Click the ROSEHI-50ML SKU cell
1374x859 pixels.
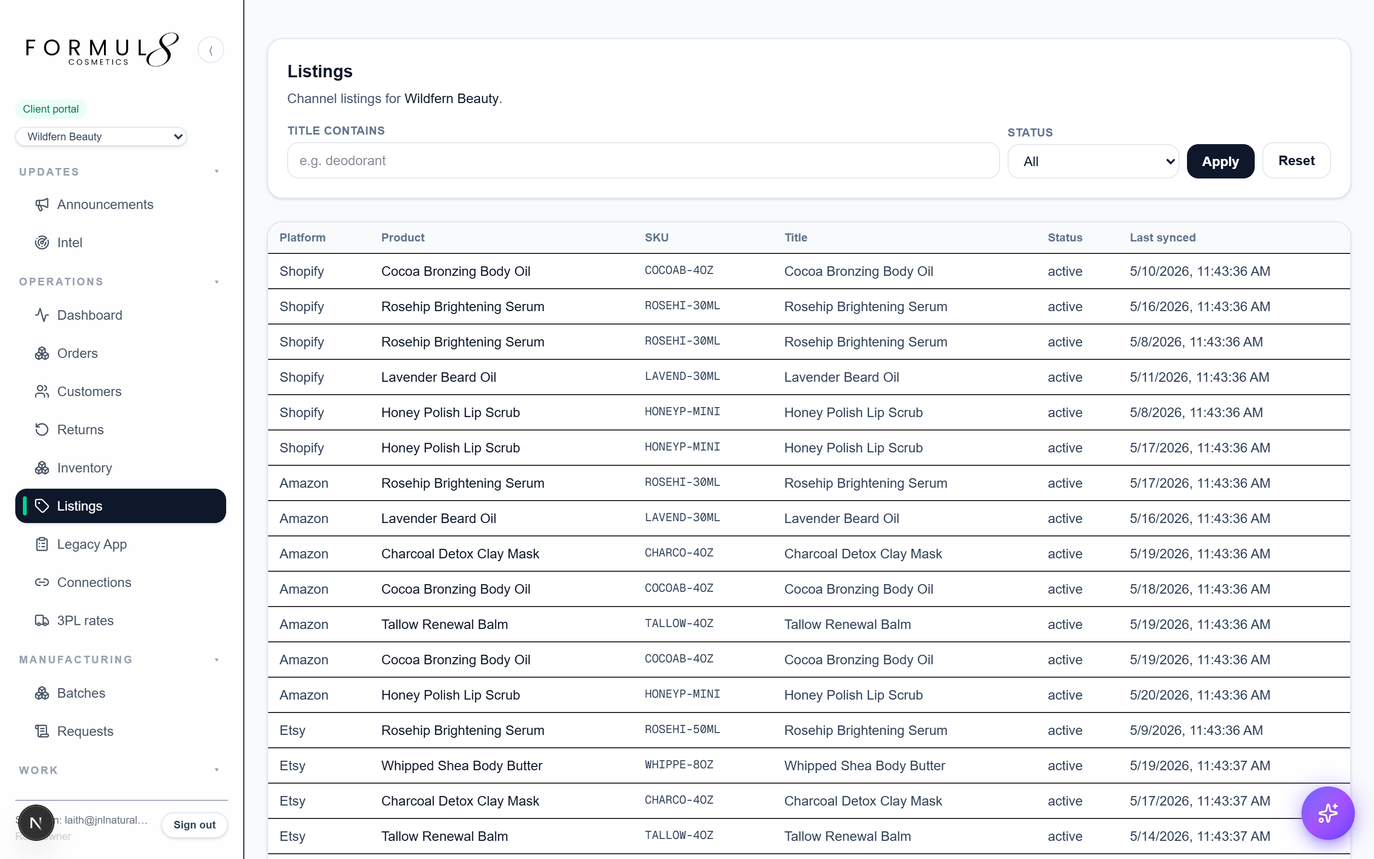[682, 730]
